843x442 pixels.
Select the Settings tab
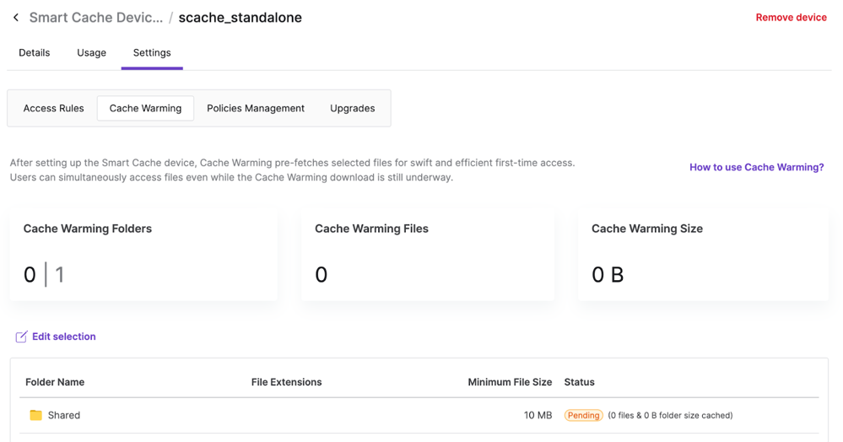point(152,52)
